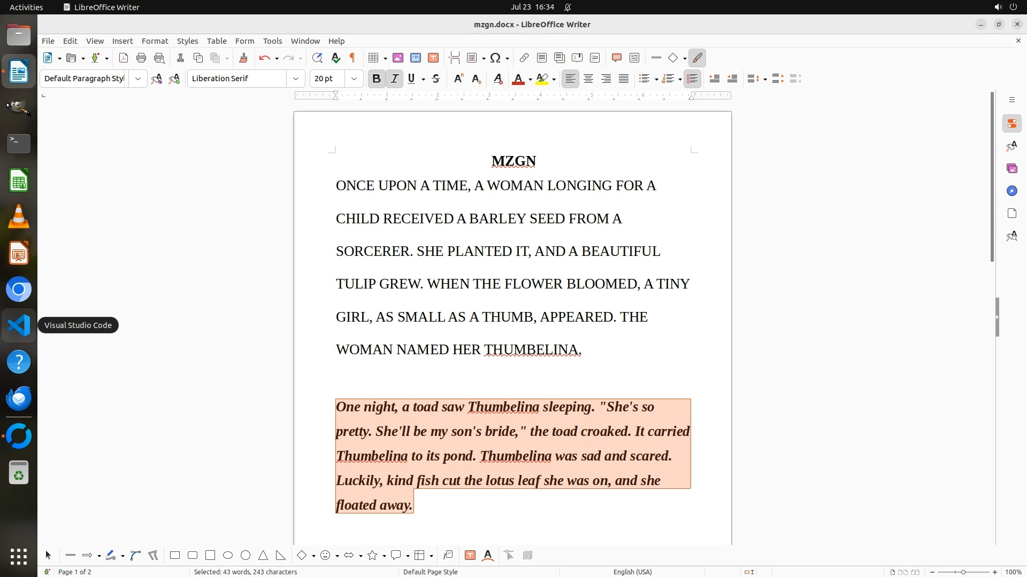Toggle formatting marks pilcrow icon
The image size is (1027, 577).
point(352,58)
